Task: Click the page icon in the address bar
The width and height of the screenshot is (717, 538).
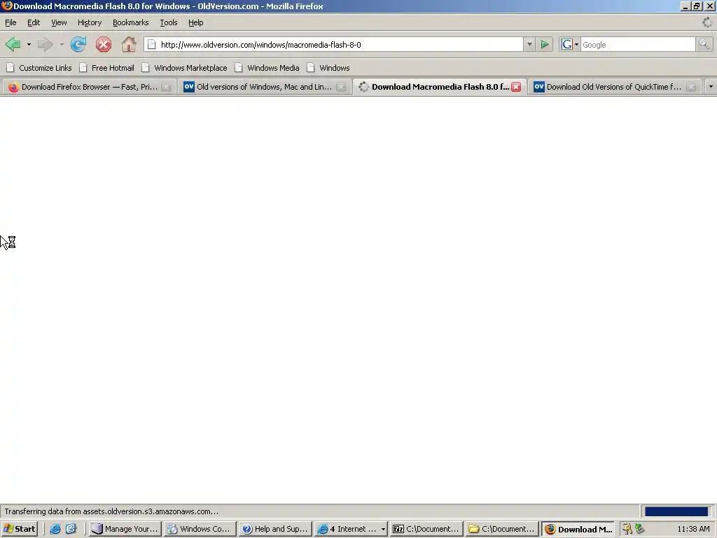Action: 152,44
